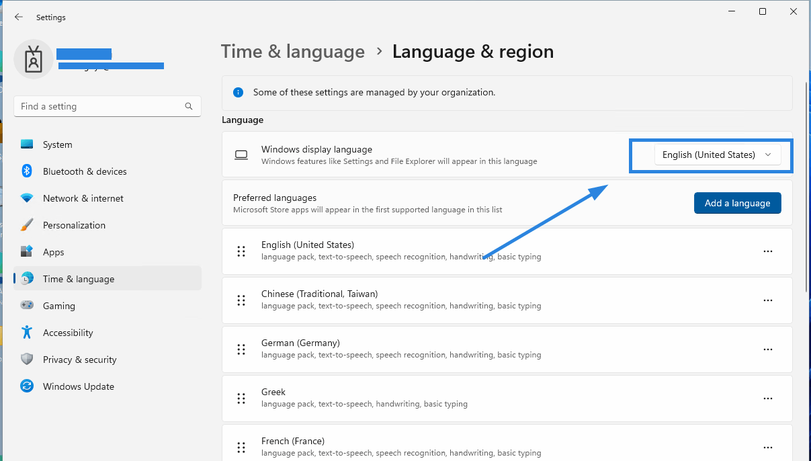The height and width of the screenshot is (461, 811).
Task: Click drag handle for French (France)
Action: tap(241, 448)
